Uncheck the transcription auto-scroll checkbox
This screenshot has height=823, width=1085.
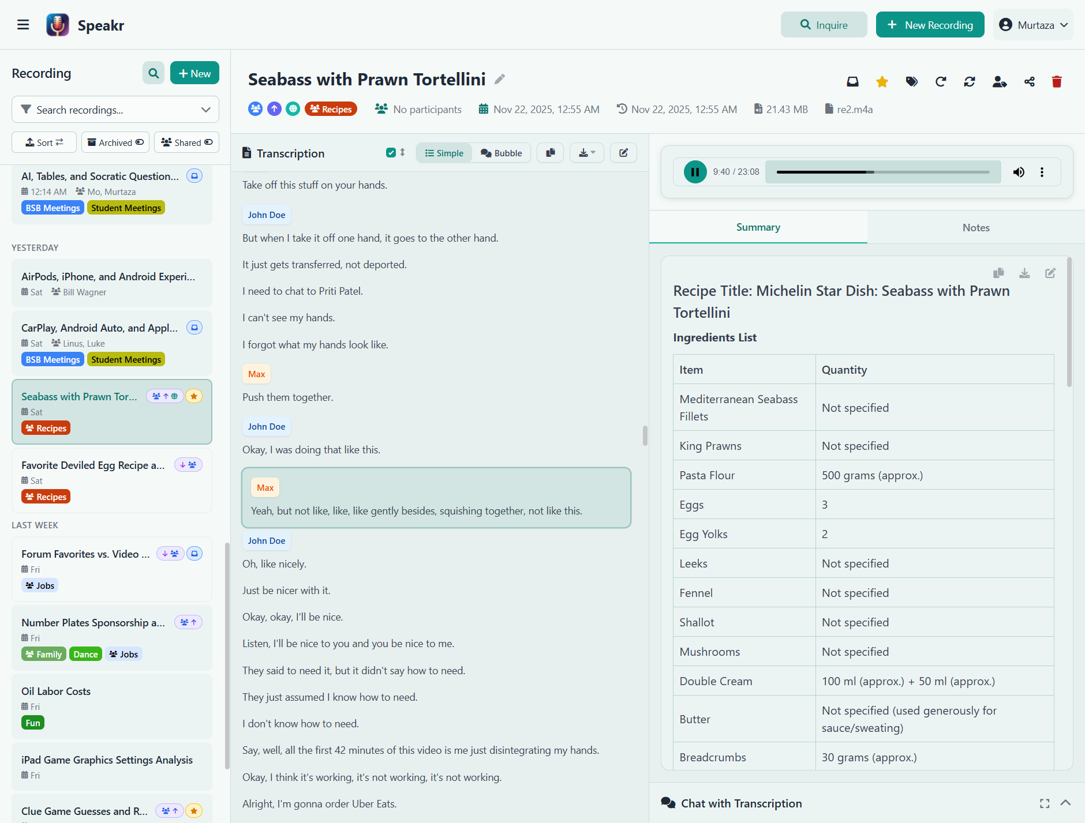(x=391, y=153)
